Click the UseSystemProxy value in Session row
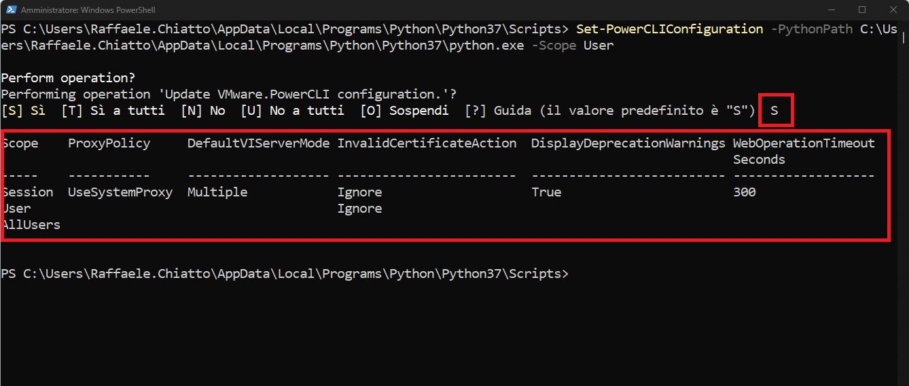Viewport: 909px width, 386px height. pyautogui.click(x=120, y=192)
